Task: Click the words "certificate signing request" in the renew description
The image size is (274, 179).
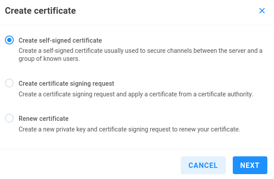Action: 132,130
